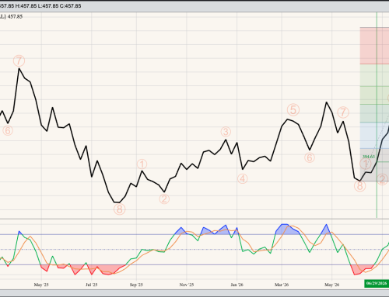Screen dimensions: 389x297
Task: Click the May '26 axis label
Action: (332, 285)
